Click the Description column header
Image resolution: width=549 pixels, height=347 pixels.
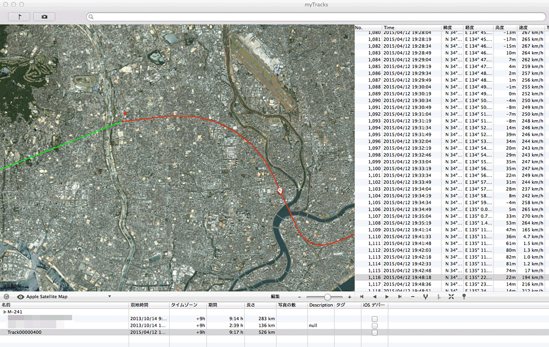point(321,305)
